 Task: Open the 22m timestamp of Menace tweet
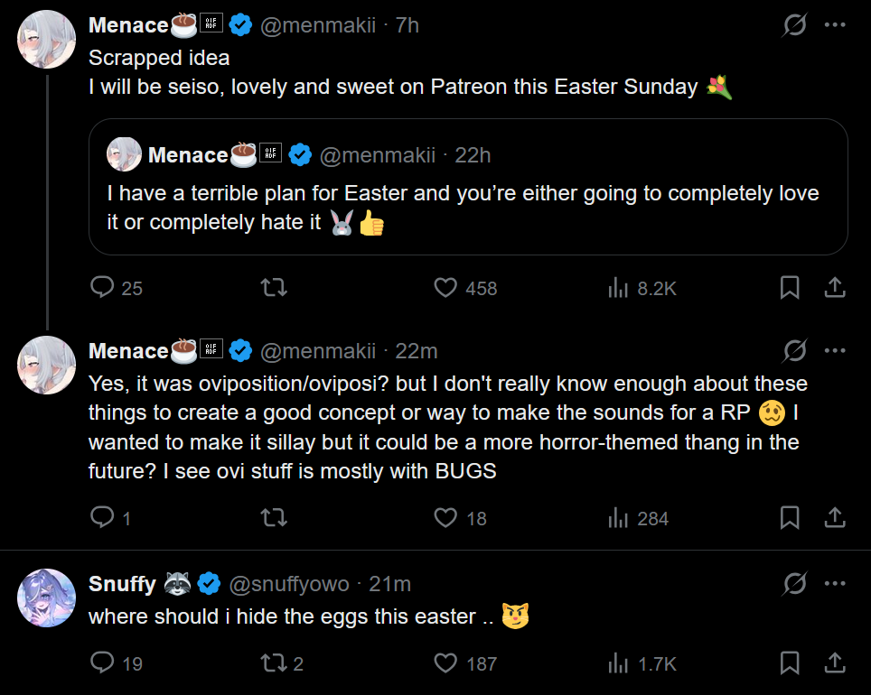click(416, 350)
